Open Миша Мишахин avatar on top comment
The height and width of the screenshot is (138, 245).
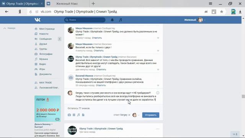[x=70, y=30]
